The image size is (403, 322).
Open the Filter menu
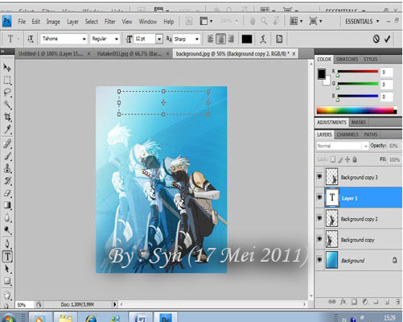(110, 22)
